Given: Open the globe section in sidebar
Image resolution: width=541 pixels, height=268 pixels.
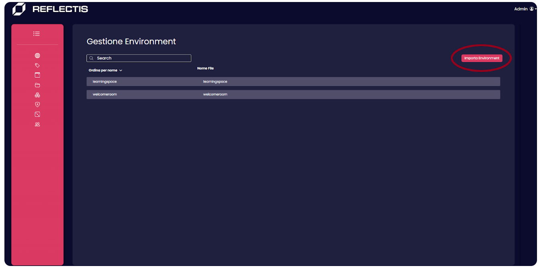Looking at the screenshot, I should click(37, 56).
